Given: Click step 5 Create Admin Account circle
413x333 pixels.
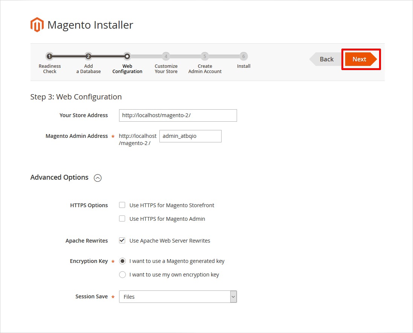Looking at the screenshot, I should (x=205, y=57).
